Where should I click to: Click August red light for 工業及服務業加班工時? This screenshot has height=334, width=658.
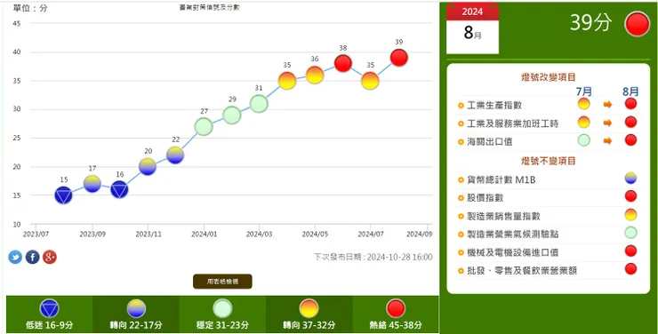tap(630, 122)
